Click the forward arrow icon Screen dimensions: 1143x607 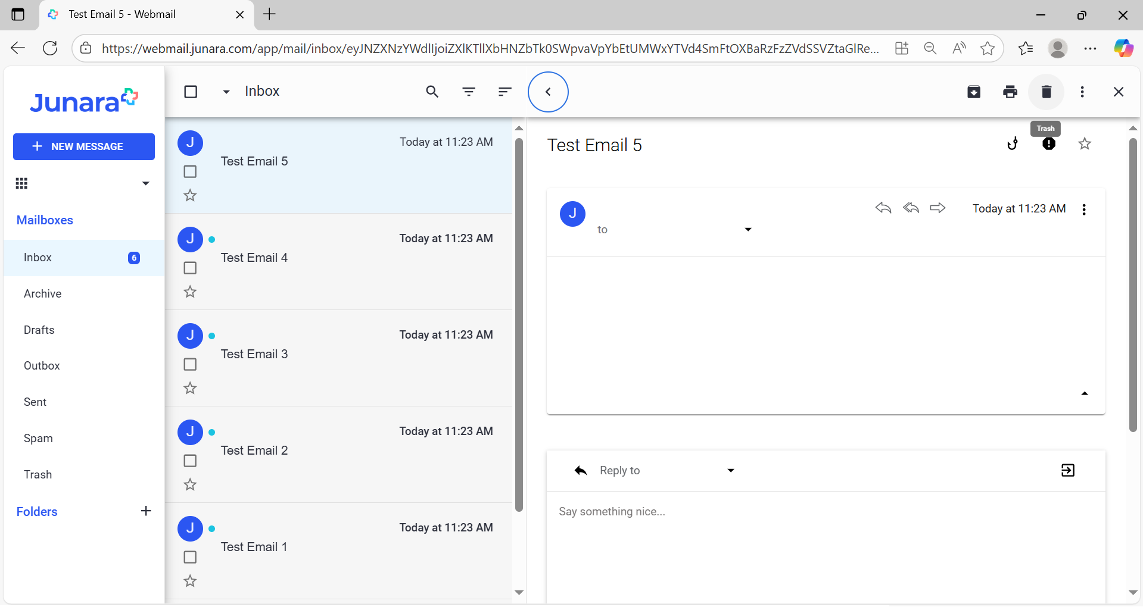[938, 208]
